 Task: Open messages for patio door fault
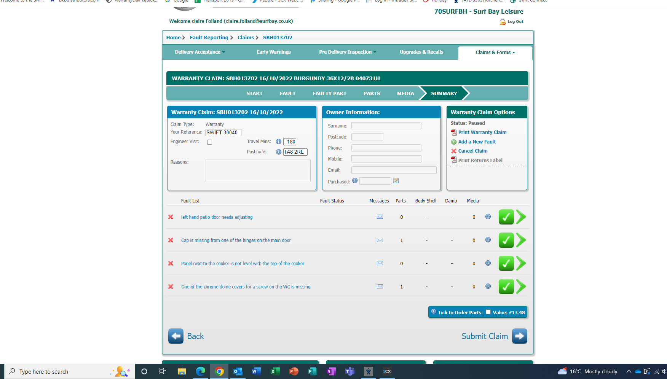[x=380, y=217]
